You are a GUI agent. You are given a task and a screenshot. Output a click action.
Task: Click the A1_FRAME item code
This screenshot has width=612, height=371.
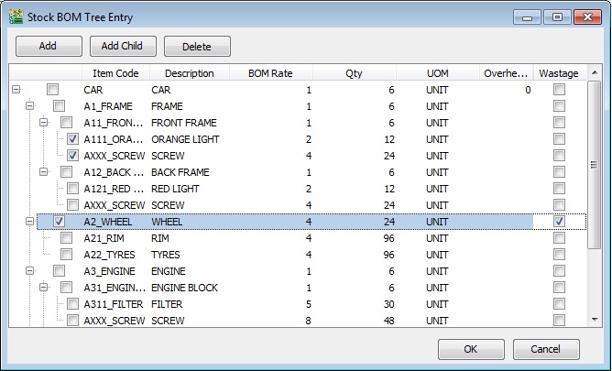[x=108, y=106]
